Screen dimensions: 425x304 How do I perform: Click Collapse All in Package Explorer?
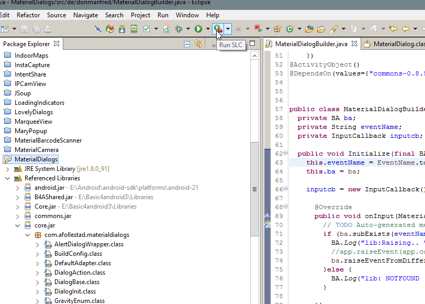pos(187,44)
